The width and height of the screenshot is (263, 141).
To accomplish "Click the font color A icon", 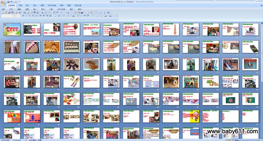I will (74, 16).
